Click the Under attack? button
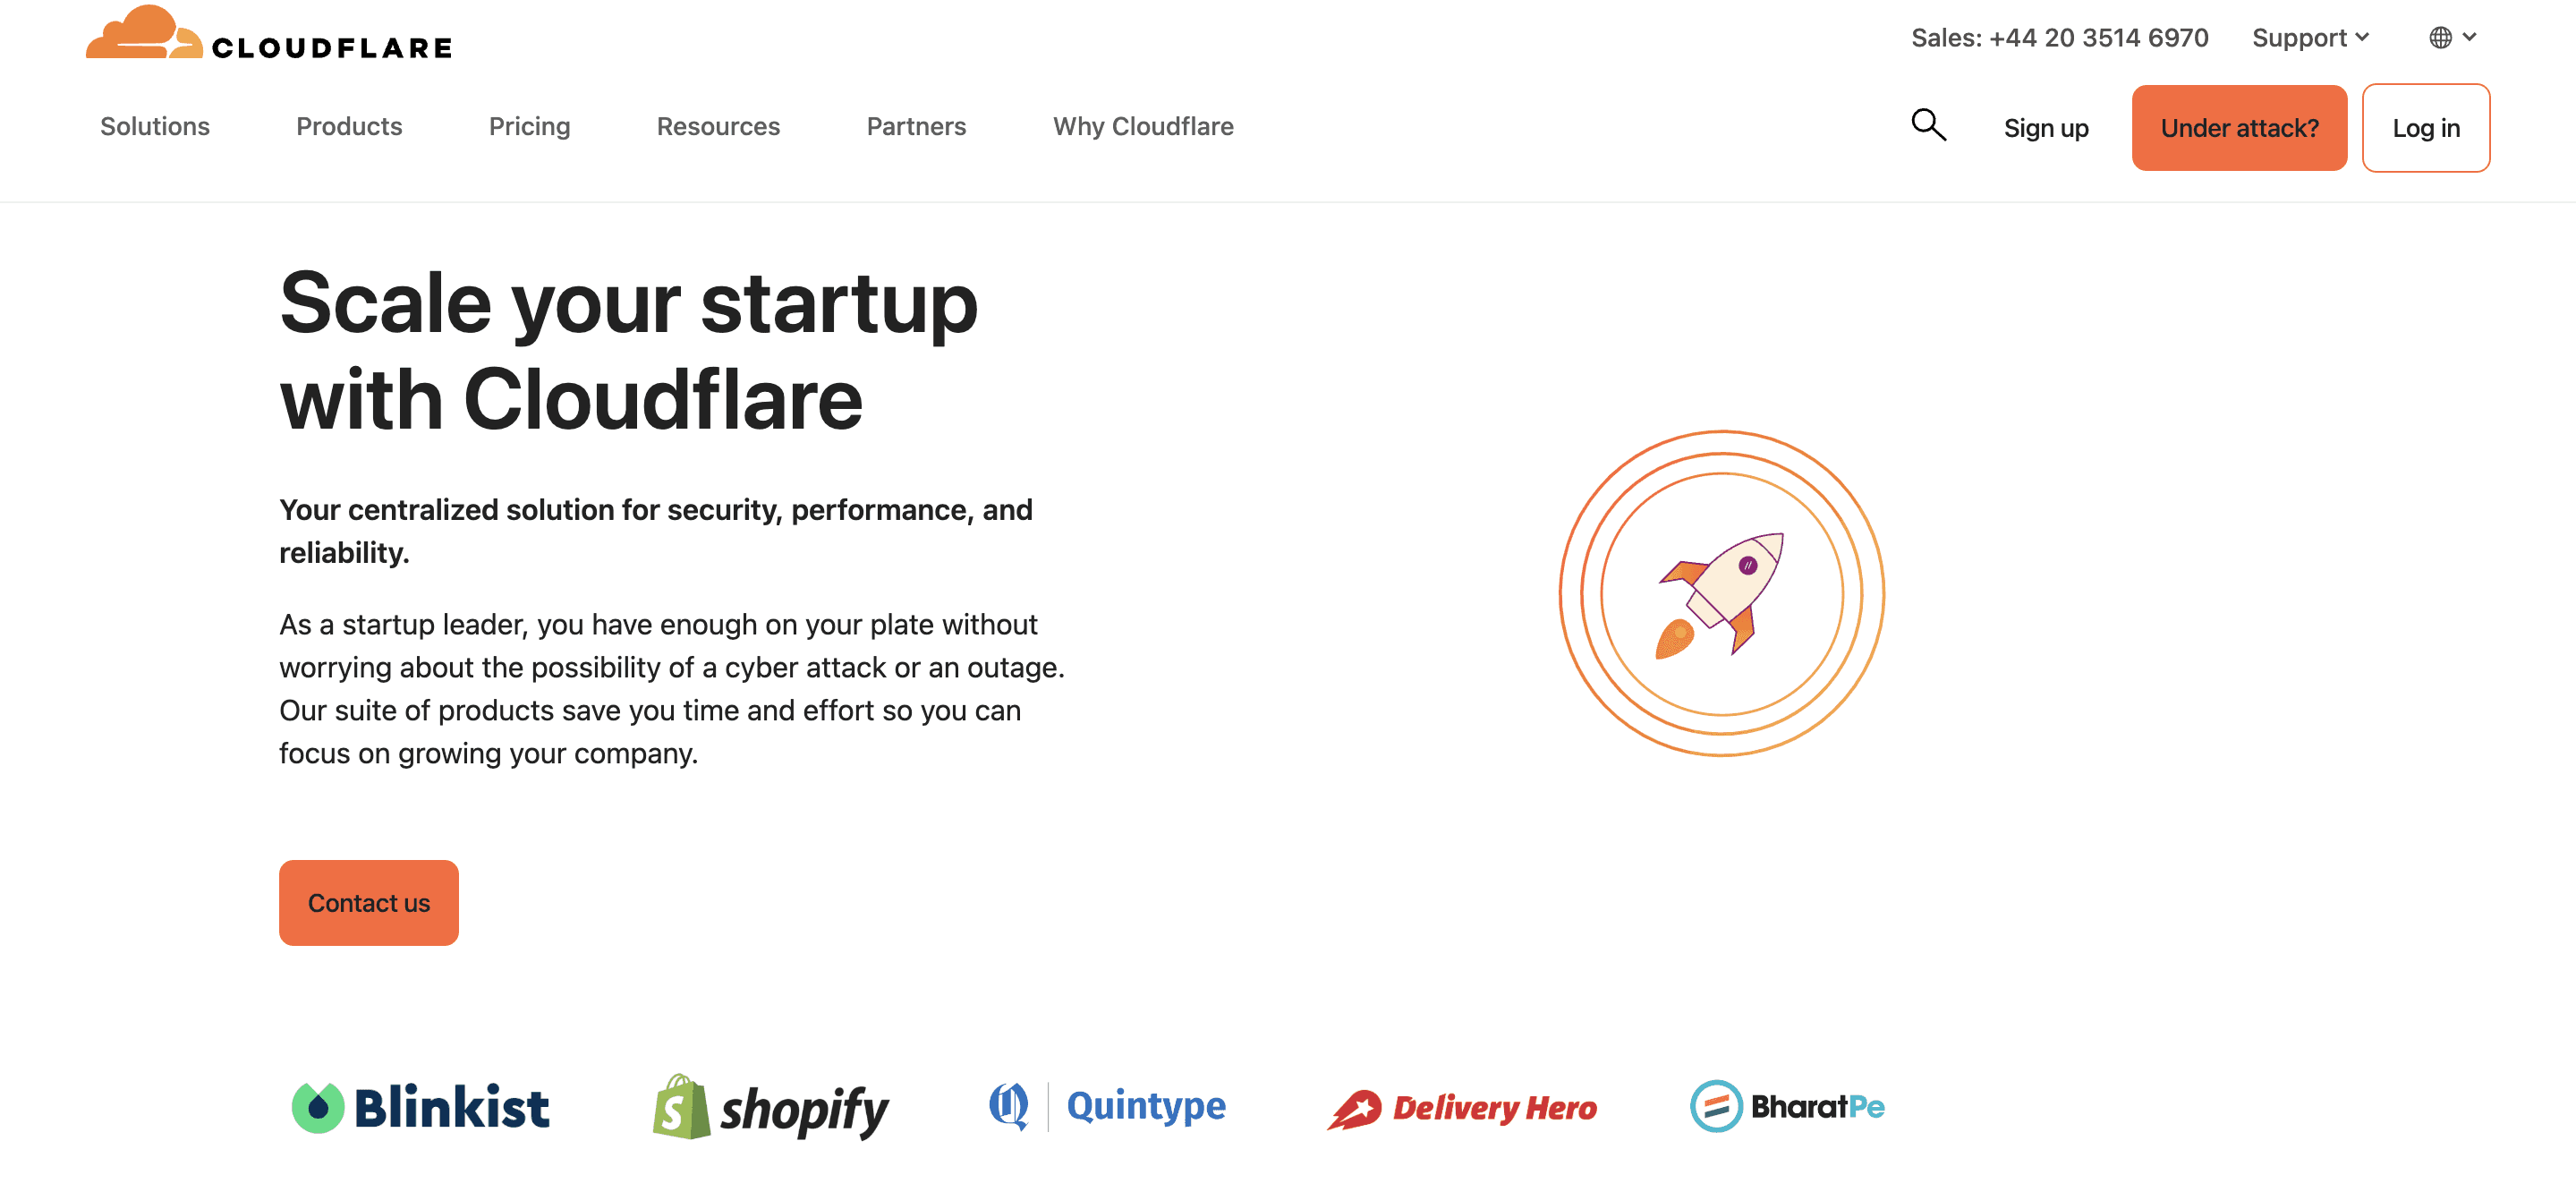The width and height of the screenshot is (2576, 1192). [x=2239, y=128]
